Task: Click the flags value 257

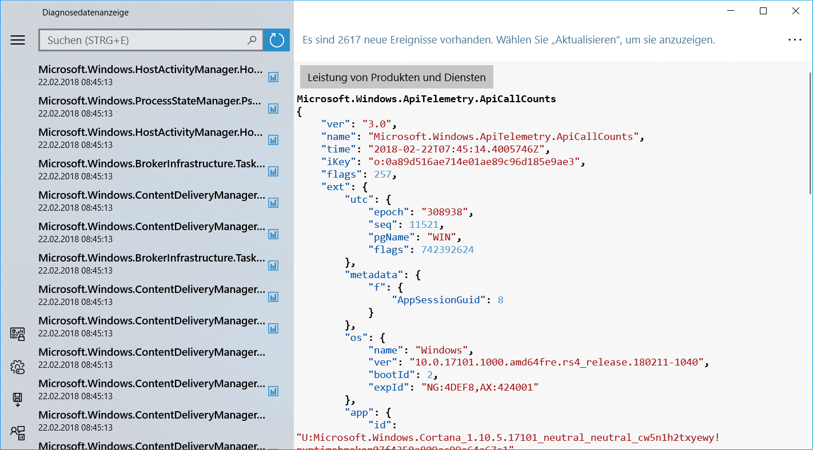Action: point(382,174)
